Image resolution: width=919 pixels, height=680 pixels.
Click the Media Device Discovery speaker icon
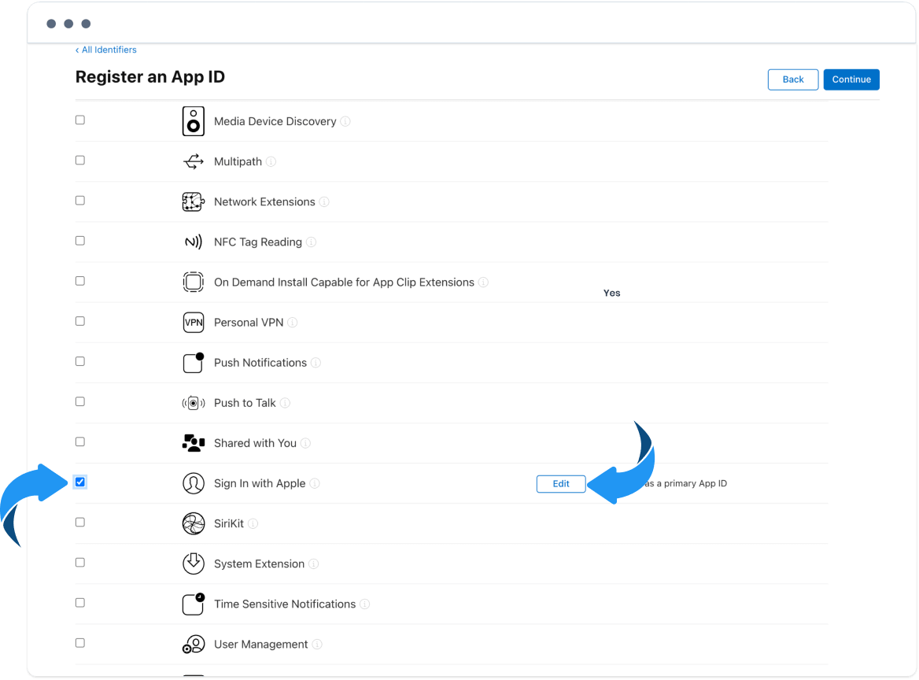pyautogui.click(x=193, y=121)
